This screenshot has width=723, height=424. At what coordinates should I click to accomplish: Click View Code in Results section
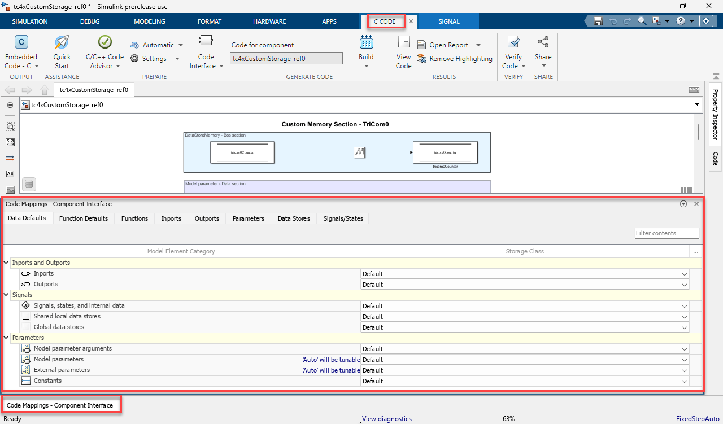click(x=403, y=51)
